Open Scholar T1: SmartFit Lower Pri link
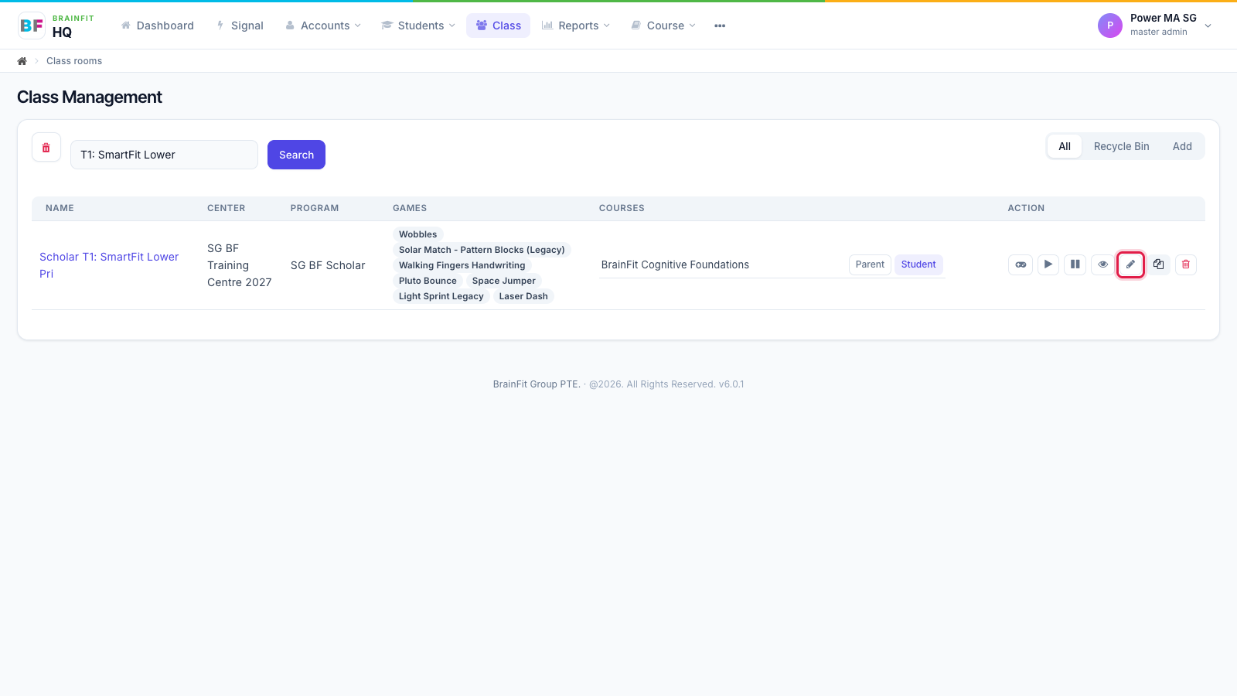The width and height of the screenshot is (1237, 696). (109, 265)
